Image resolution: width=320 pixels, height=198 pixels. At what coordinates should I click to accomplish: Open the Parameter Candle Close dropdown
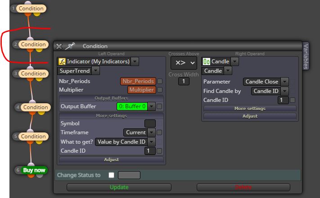click(285, 82)
